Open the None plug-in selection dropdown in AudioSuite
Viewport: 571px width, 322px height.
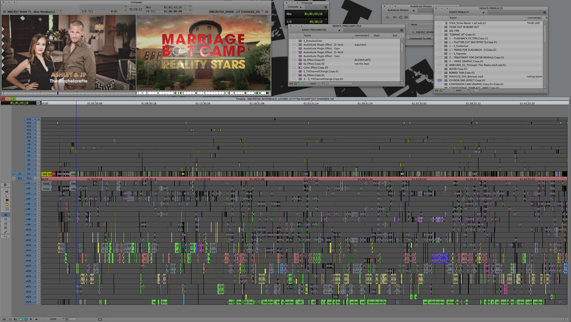point(422,24)
